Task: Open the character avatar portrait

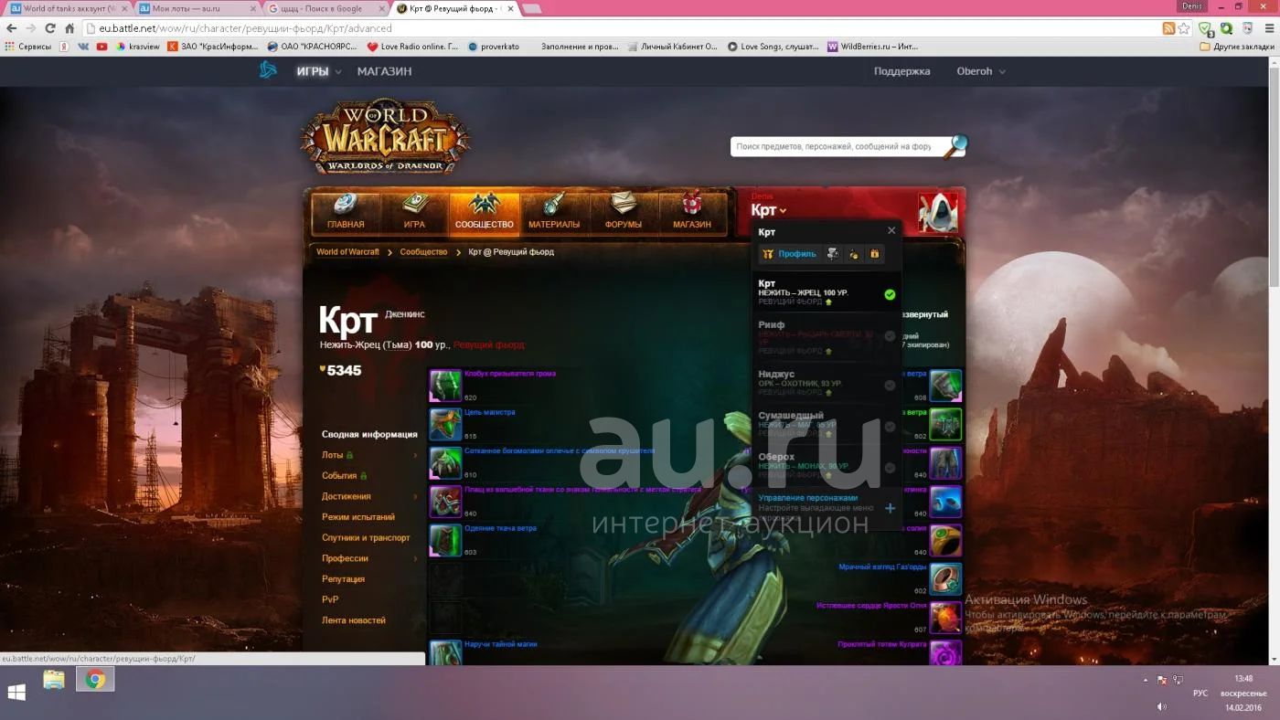Action: [x=938, y=213]
